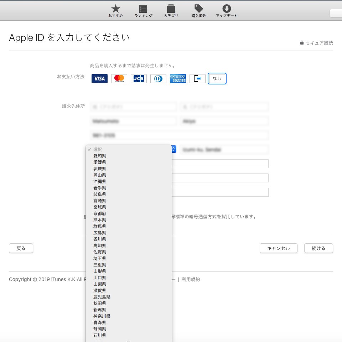This screenshot has height=342, width=342.
Task: Choose 沖縄県 from prefecture list
Action: tap(129, 181)
